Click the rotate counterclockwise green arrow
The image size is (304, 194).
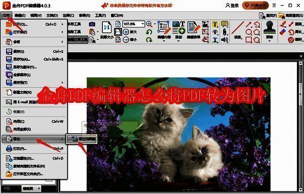(x=149, y=32)
